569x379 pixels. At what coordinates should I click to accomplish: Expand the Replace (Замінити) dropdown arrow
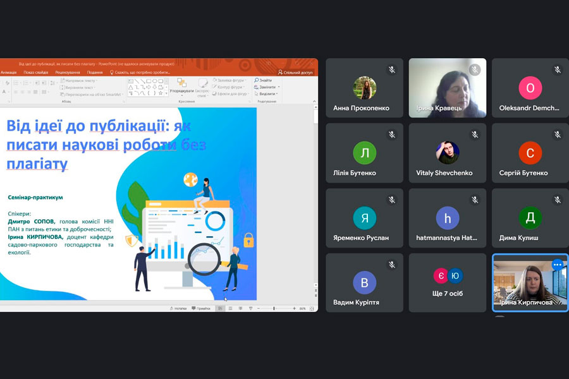point(279,87)
